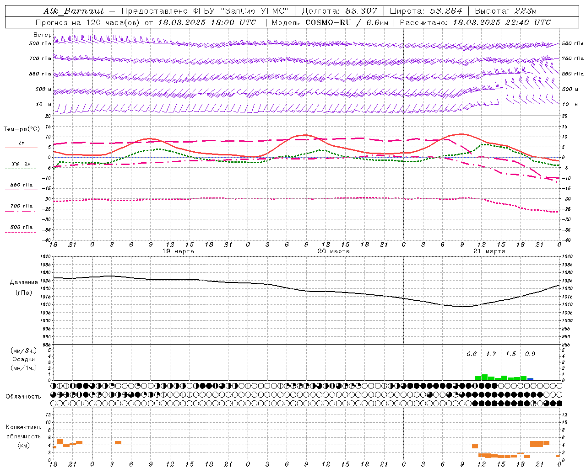Click the precipitation total value 0.6
586x468 pixels.
[472, 354]
